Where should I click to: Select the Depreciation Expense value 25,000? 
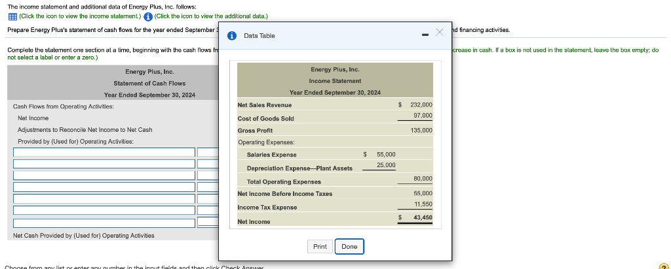point(386,165)
